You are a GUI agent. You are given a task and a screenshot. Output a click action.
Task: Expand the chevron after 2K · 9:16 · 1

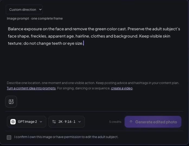click(x=79, y=122)
